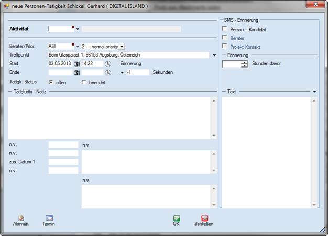
Task: Click the Sekunden value input field
Action: 137,73
